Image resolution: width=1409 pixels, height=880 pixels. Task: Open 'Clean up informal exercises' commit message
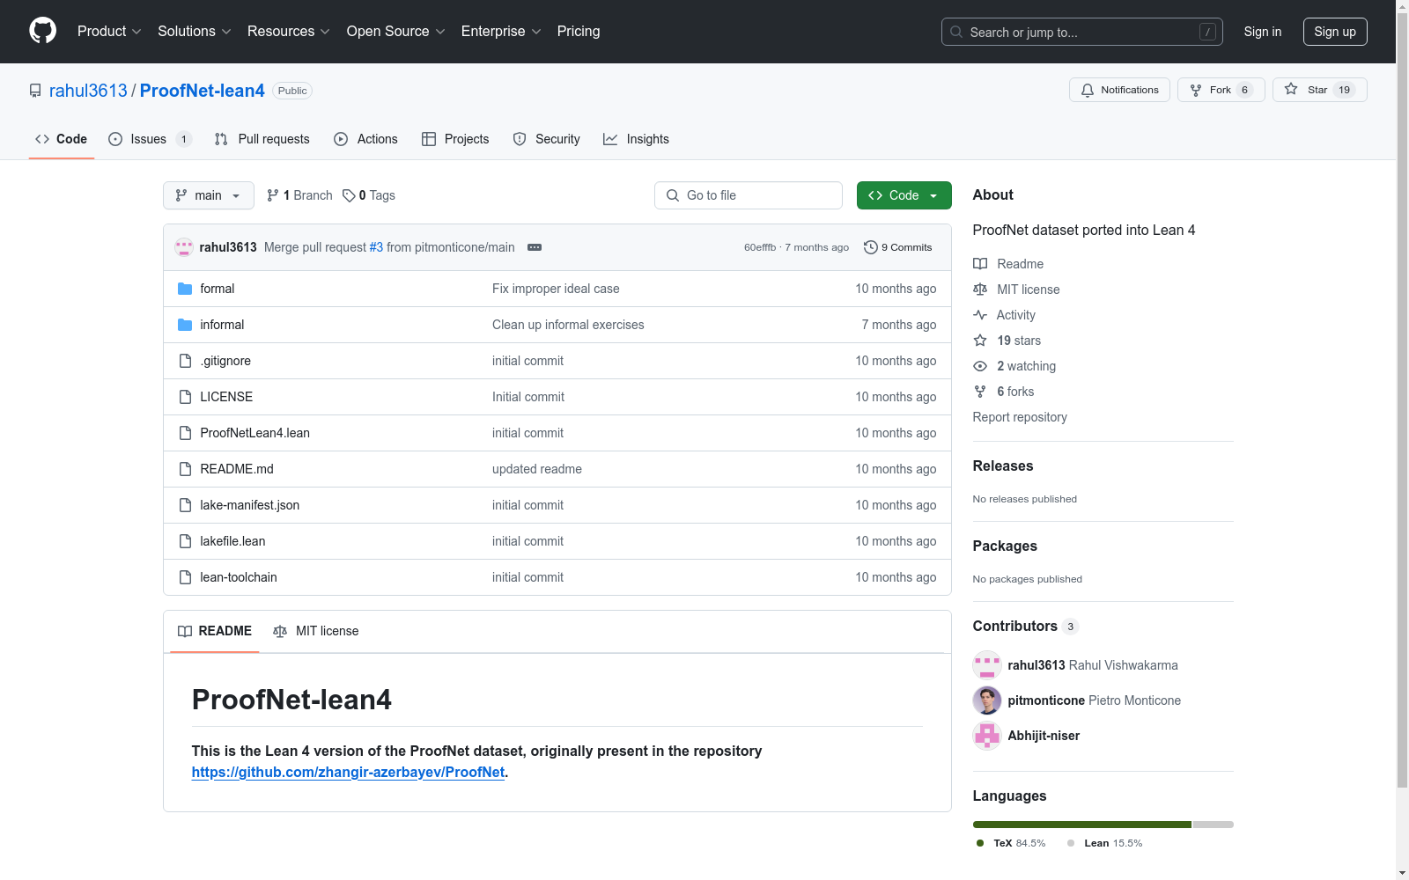[568, 325]
